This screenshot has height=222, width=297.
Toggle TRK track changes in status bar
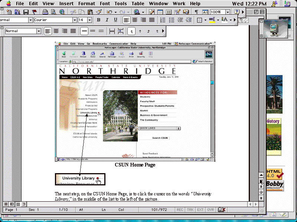[x=190, y=209]
